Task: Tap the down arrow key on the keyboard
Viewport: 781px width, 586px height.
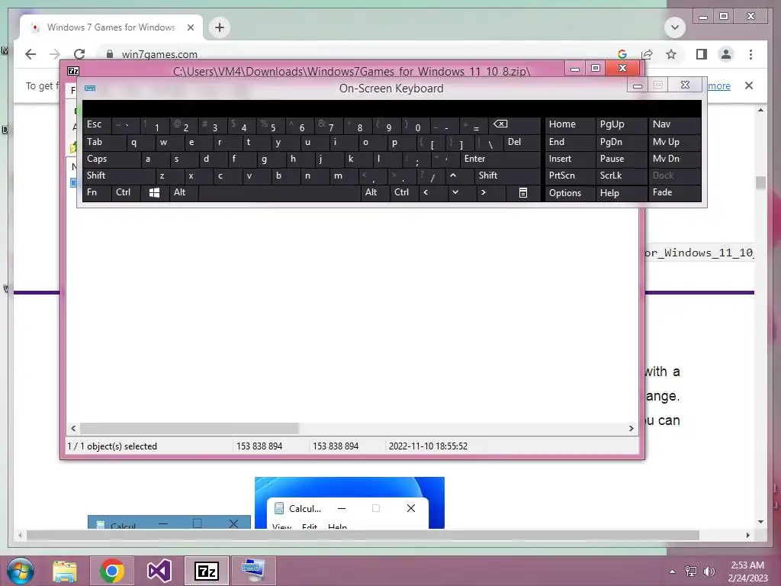Action: tap(455, 192)
